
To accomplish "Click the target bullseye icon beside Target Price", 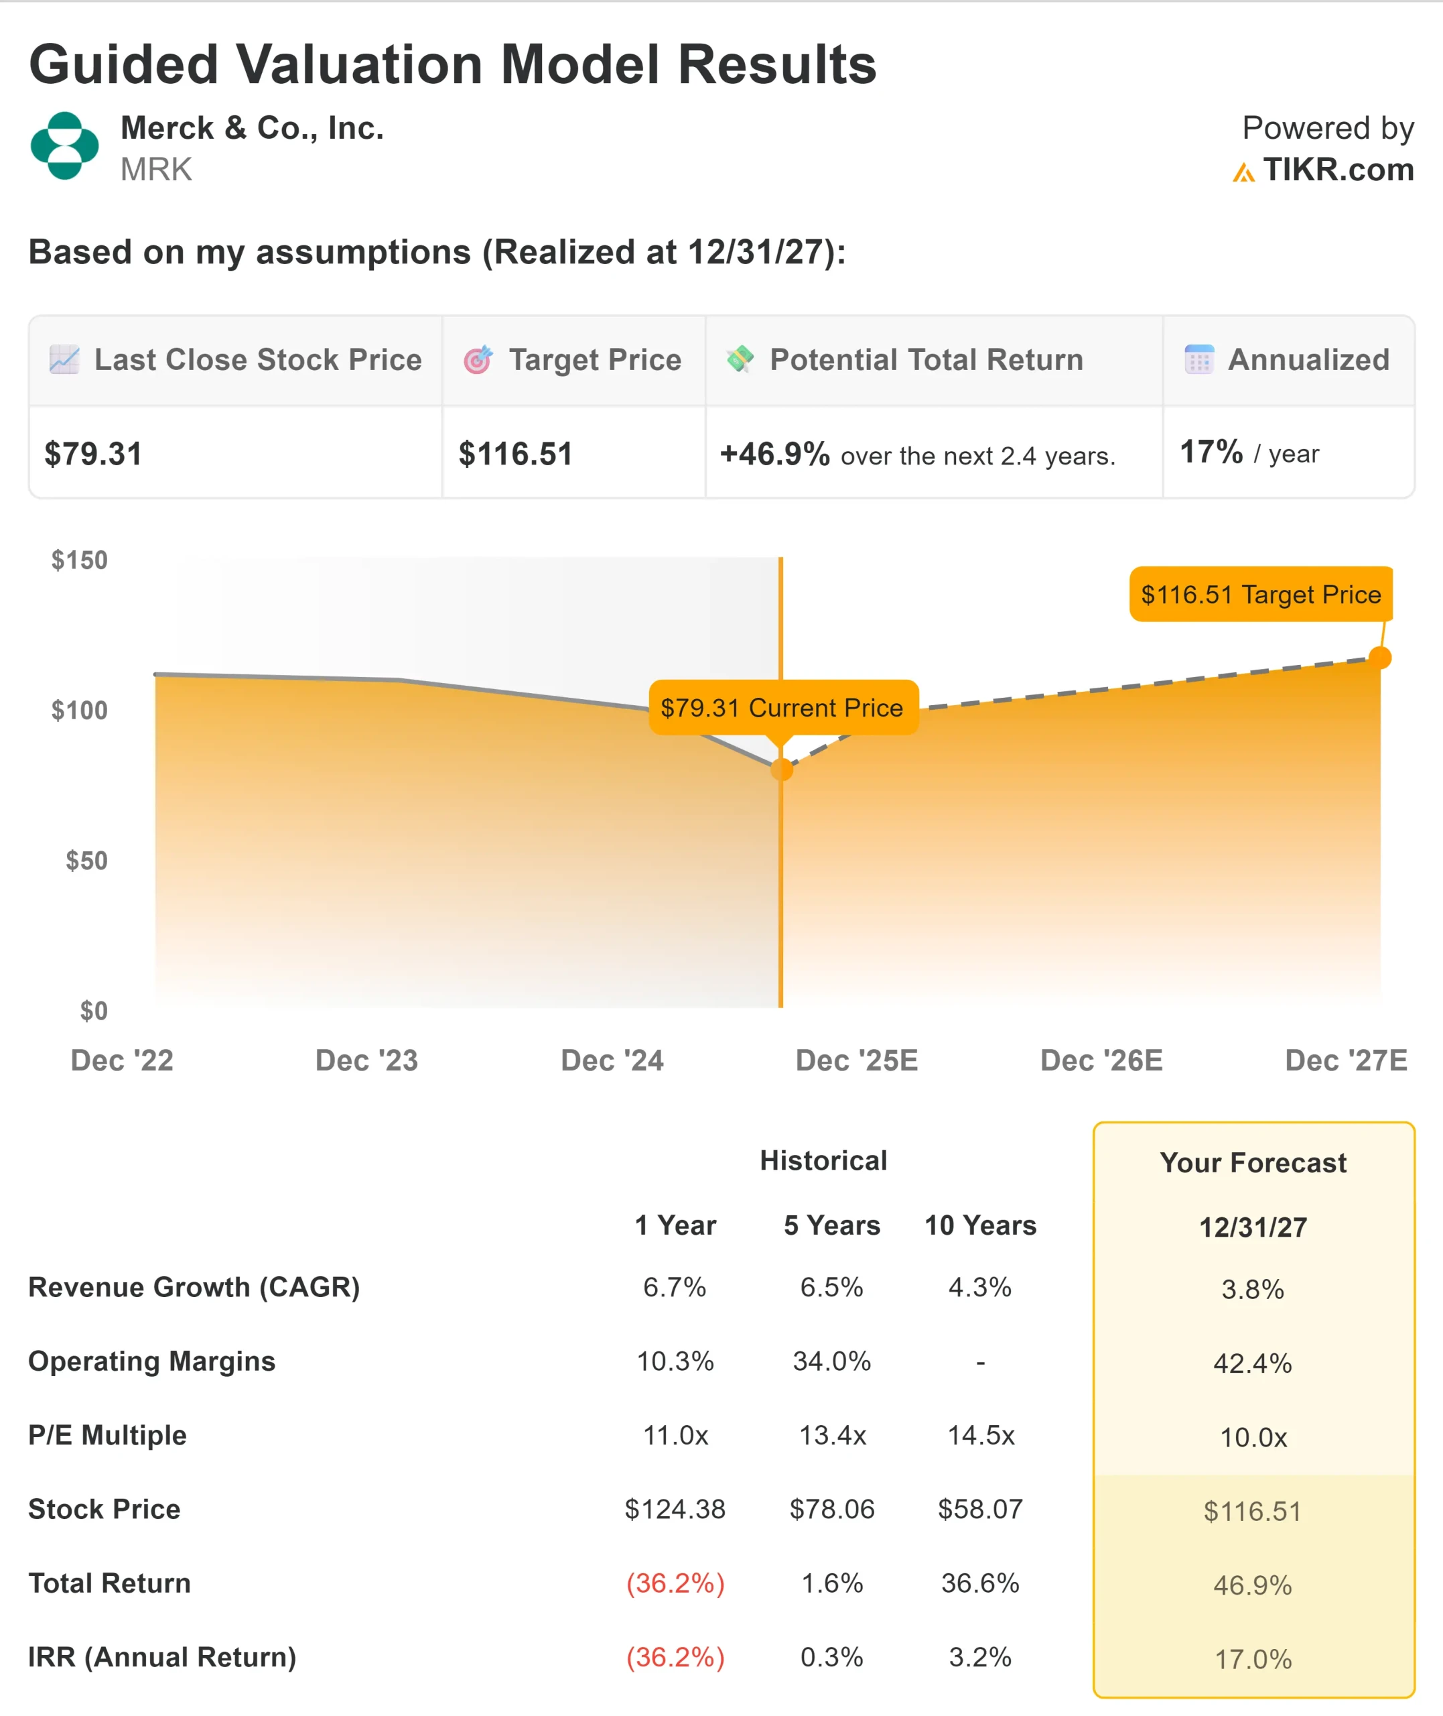I will 478,359.
